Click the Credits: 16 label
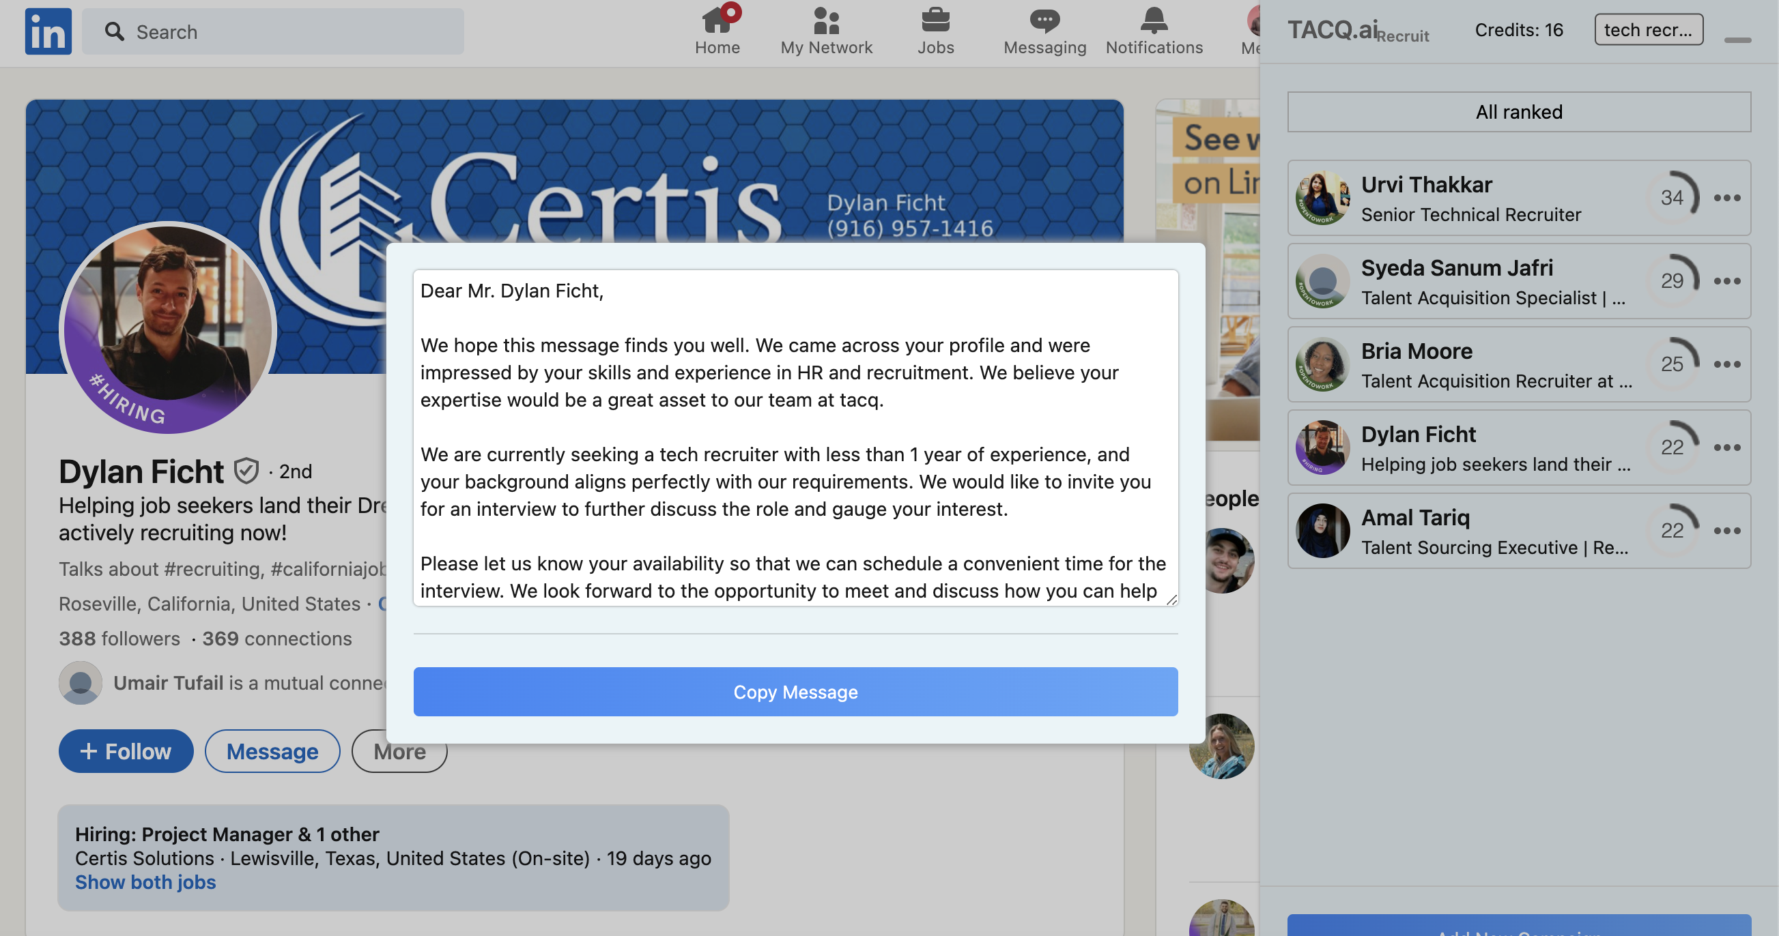This screenshot has width=1779, height=936. [x=1519, y=30]
